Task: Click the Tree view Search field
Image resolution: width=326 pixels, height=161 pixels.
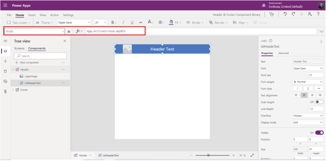Action: coord(41,56)
